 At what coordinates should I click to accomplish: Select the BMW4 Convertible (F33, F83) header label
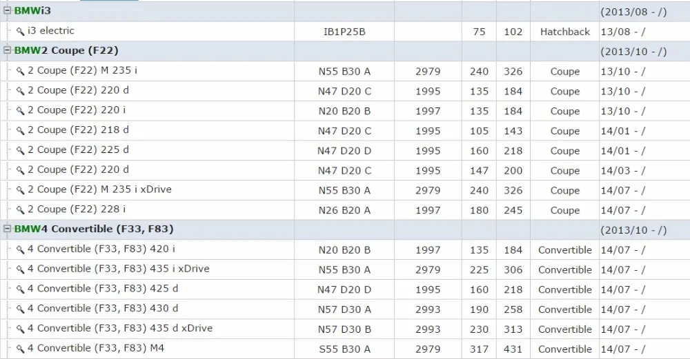point(94,229)
